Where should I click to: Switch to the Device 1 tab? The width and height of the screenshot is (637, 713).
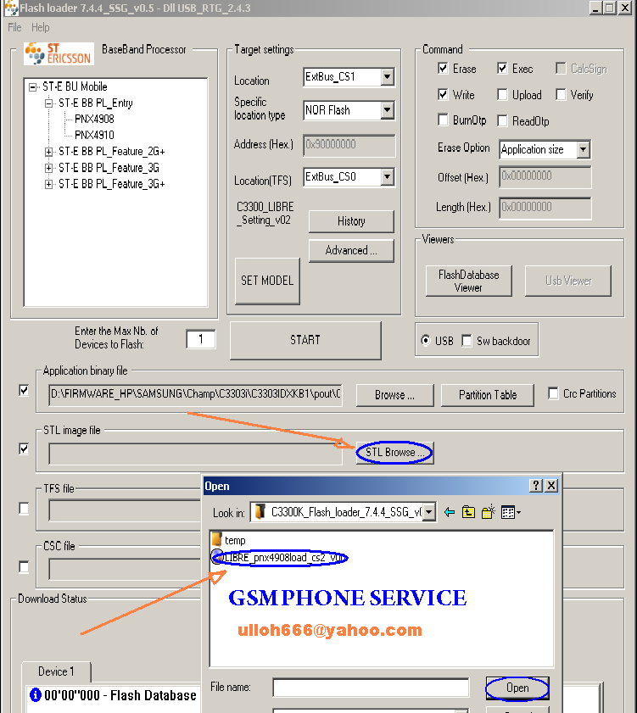tap(57, 671)
